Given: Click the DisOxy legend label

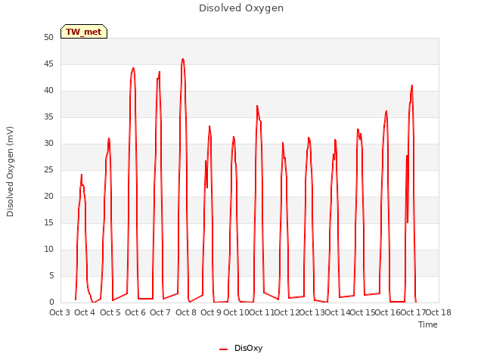Looking at the screenshot, I should point(248,348).
